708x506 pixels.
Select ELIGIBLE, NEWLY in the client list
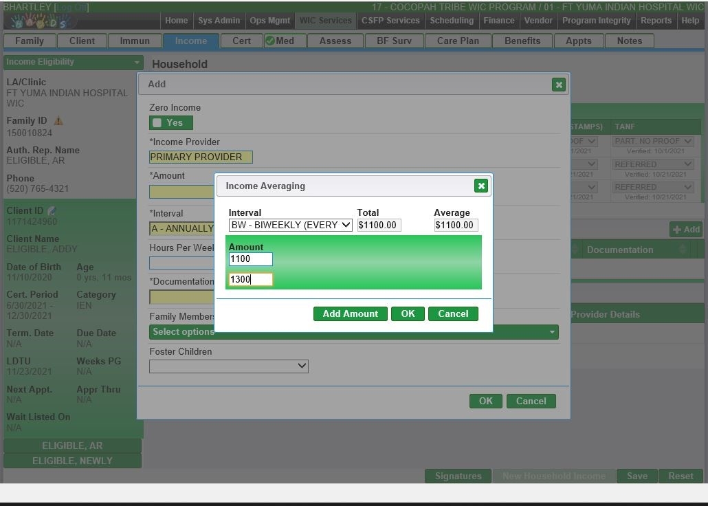(72, 461)
